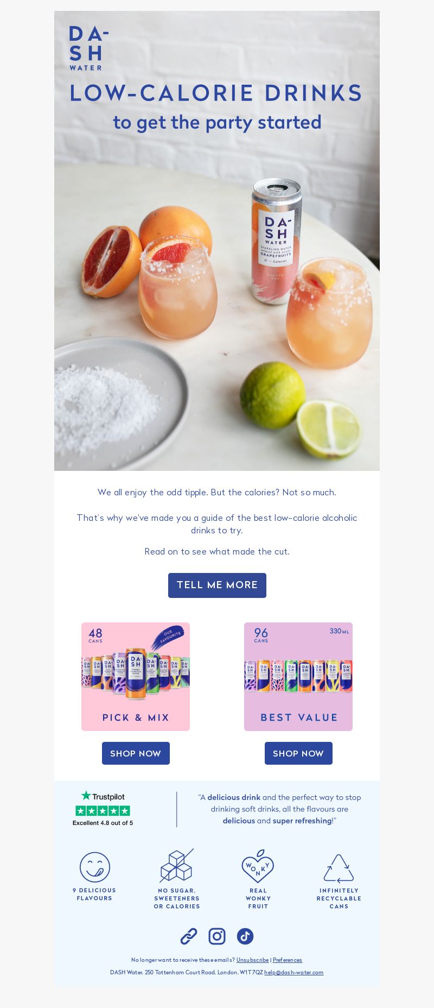Click the help@dash-water.com email link
This screenshot has height=1008, width=434.
coord(294,972)
